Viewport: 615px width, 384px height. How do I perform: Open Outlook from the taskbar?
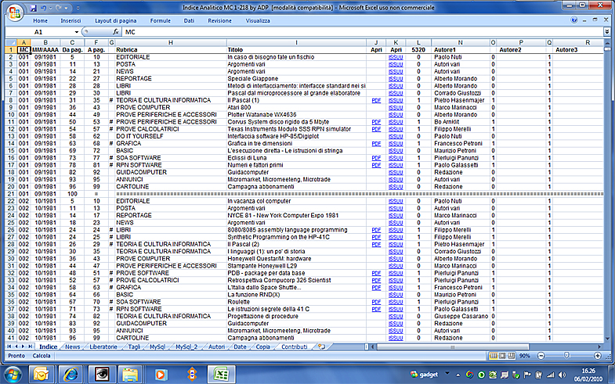pyautogui.click(x=41, y=375)
